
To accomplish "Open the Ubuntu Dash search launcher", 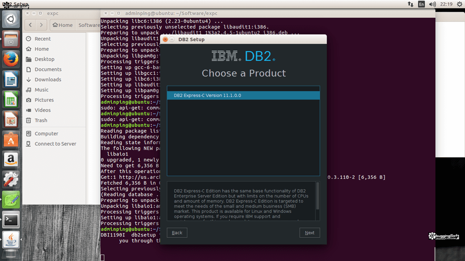I will (11, 19).
